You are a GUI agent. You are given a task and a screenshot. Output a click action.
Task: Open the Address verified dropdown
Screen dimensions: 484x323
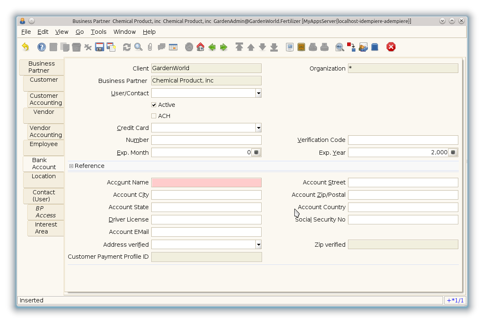coord(258,245)
